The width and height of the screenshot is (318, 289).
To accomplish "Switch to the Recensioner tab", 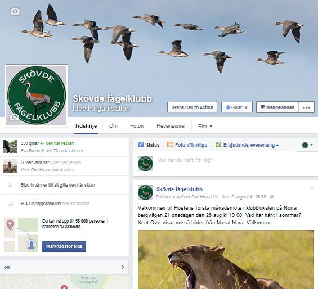I will (x=171, y=126).
